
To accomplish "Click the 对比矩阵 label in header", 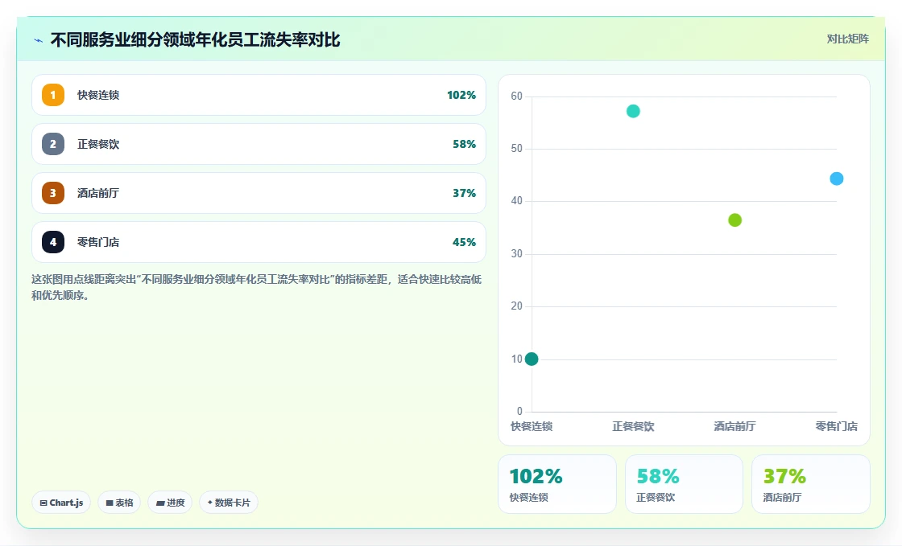I will tap(848, 39).
